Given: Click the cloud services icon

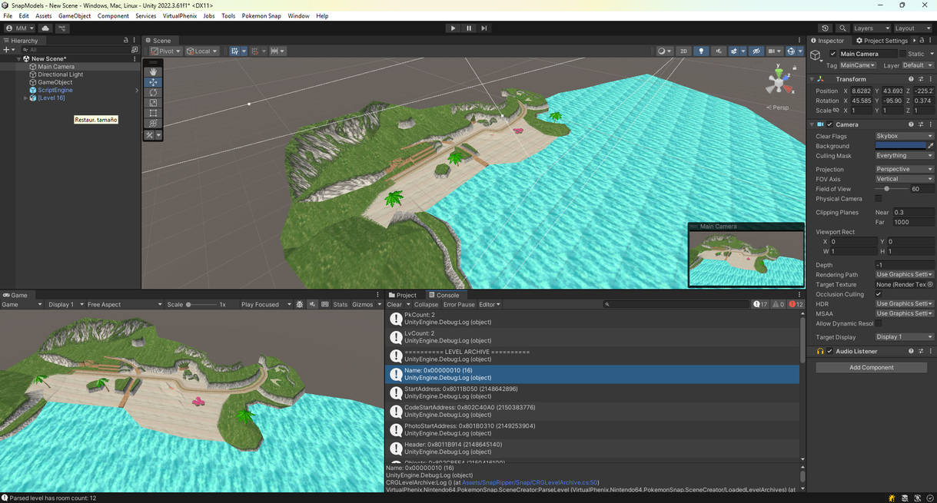Looking at the screenshot, I should [x=45, y=28].
